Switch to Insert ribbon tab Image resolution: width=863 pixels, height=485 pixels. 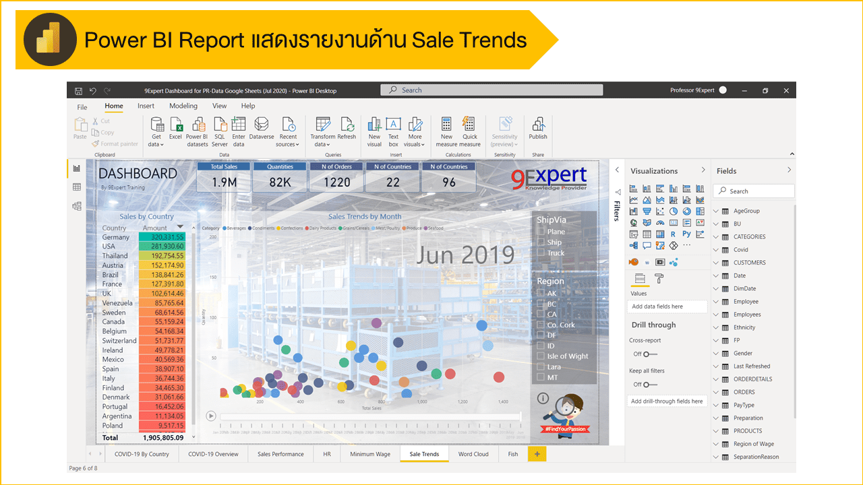click(x=146, y=106)
